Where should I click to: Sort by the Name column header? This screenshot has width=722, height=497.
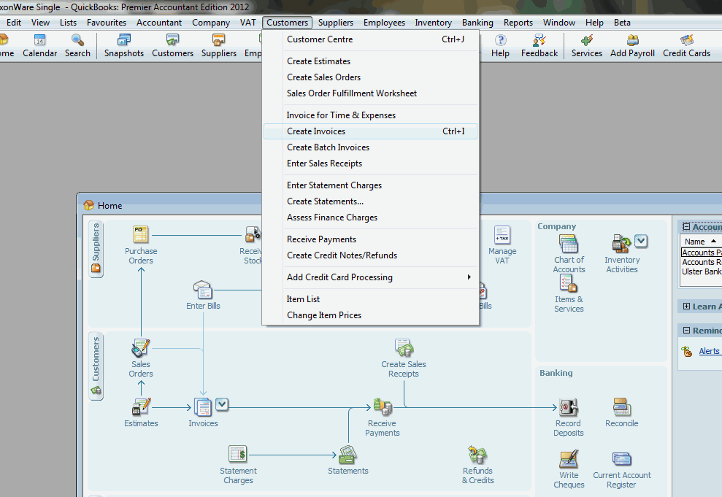pos(701,242)
